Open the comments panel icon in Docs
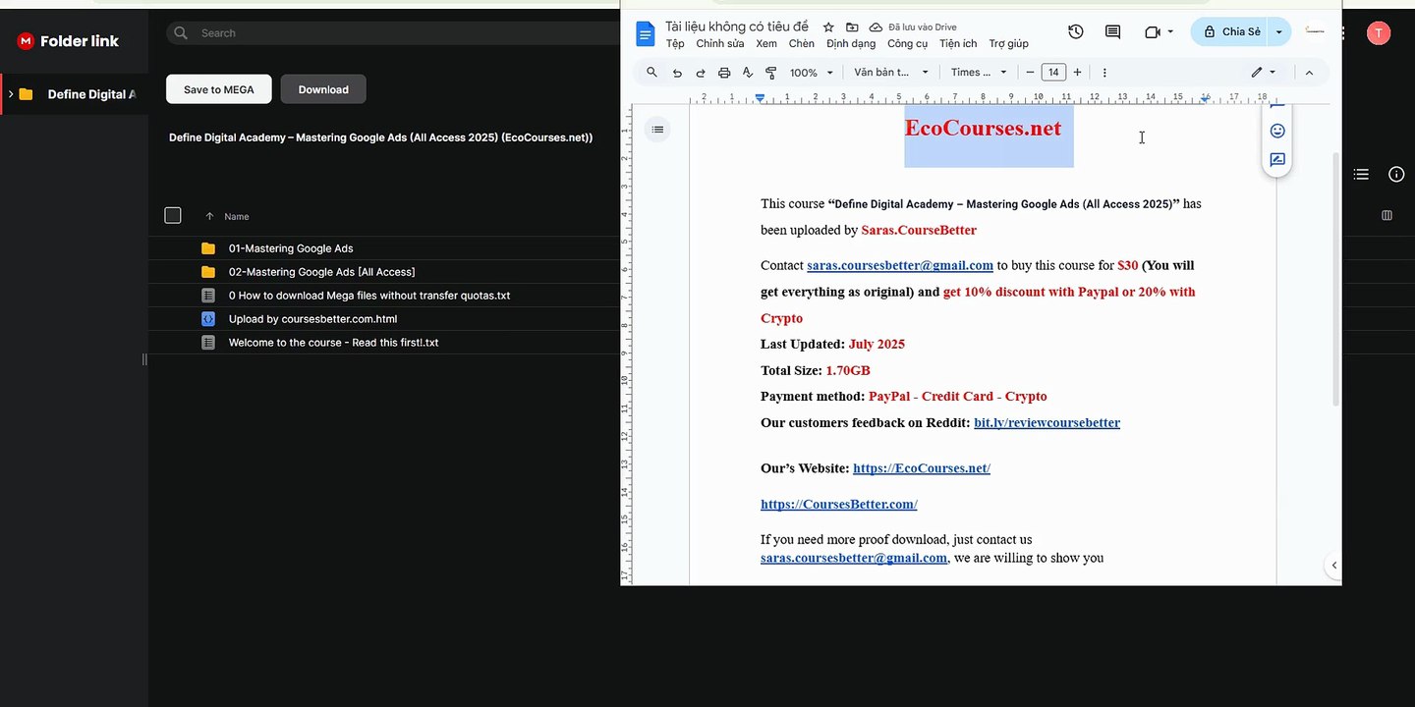Image resolution: width=1415 pixels, height=707 pixels. [x=1112, y=32]
